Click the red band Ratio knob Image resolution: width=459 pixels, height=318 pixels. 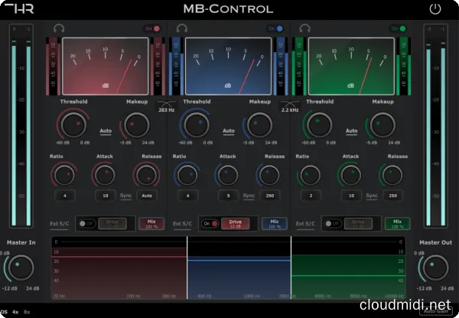pos(64,175)
